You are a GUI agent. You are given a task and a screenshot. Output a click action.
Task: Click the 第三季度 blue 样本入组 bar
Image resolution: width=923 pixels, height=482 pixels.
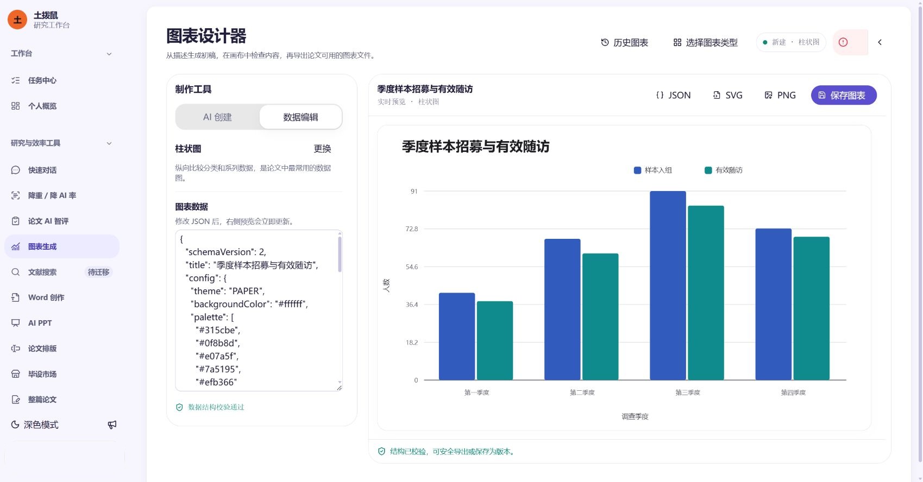coord(668,286)
